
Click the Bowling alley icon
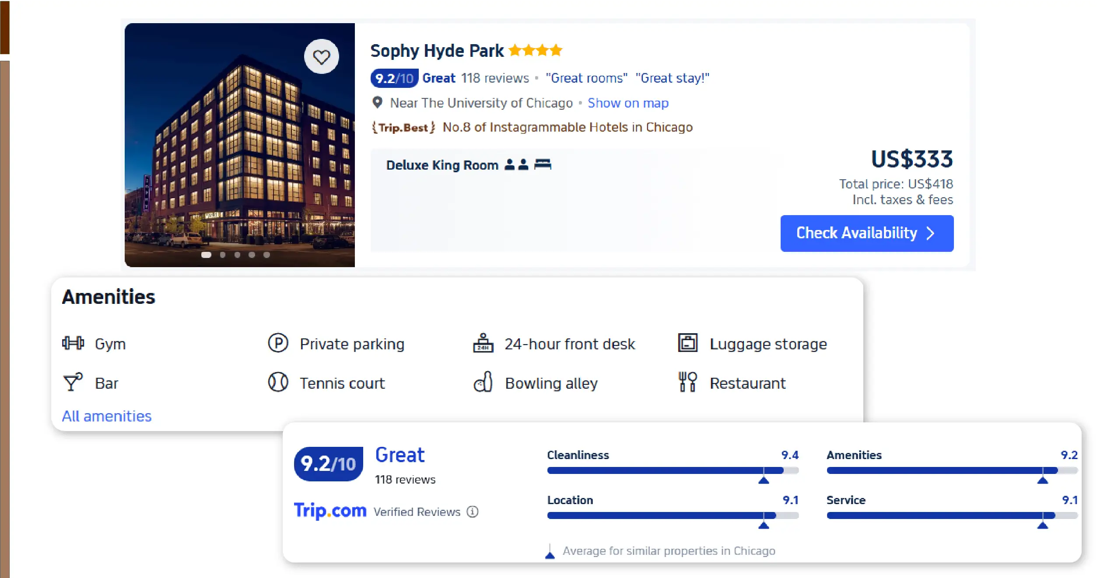(x=483, y=383)
